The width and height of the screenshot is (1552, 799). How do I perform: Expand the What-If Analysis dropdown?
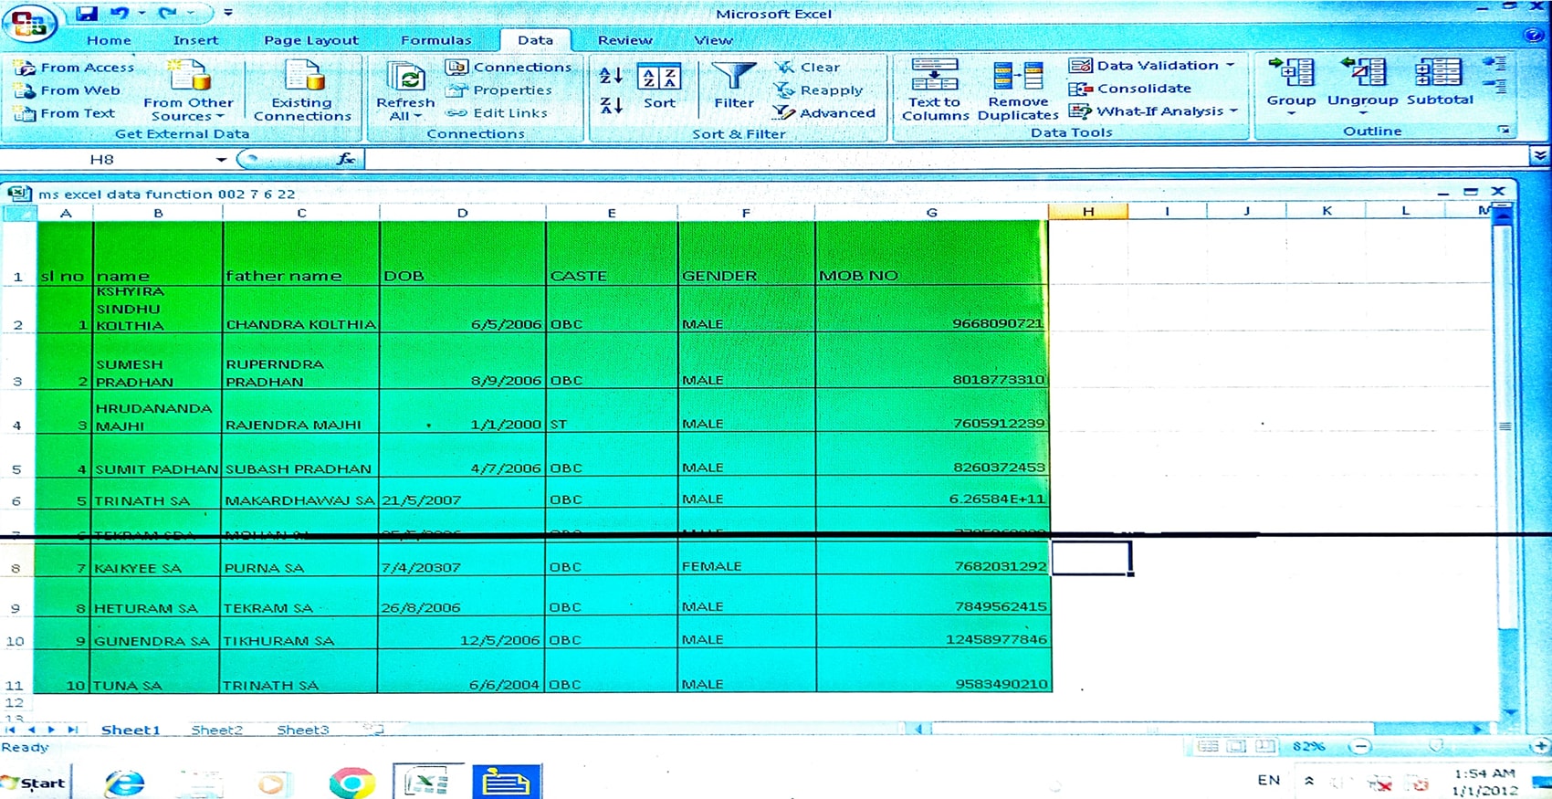tap(1233, 111)
